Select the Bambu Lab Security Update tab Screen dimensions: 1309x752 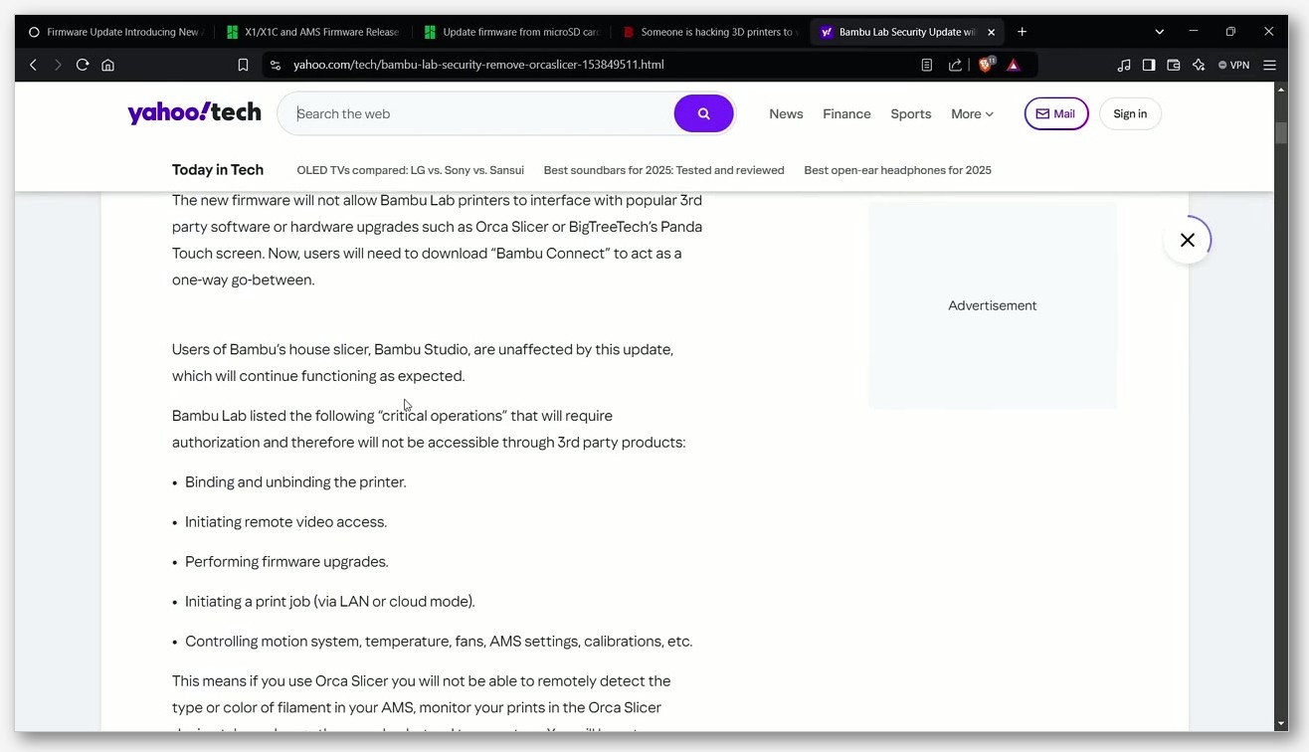click(x=907, y=32)
